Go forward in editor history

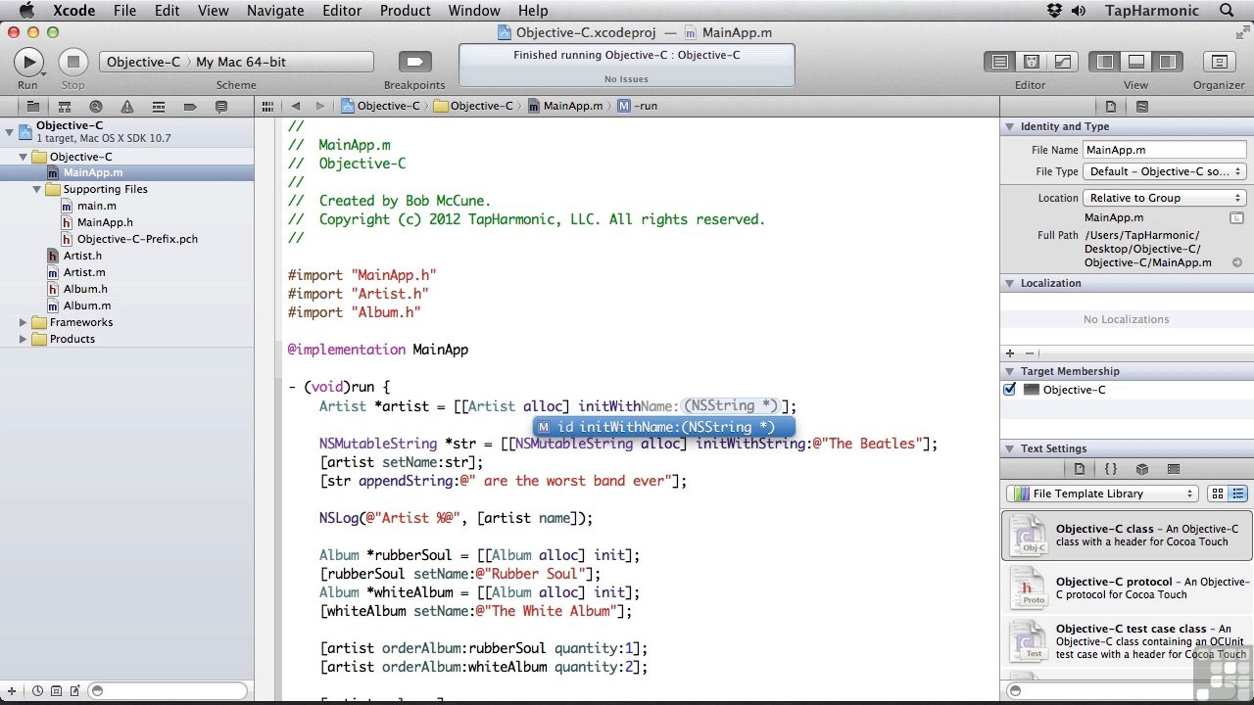click(319, 106)
